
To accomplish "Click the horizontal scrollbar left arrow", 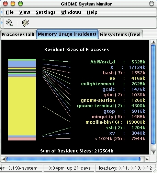I will pos(4,159).
